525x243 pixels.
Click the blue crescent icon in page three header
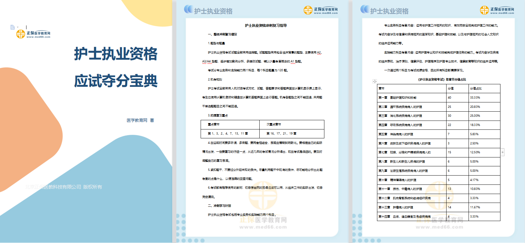pos(365,9)
